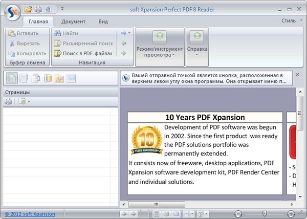Click the document info icon in quick access toolbar
The width and height of the screenshot is (307, 219).
pos(49,9)
